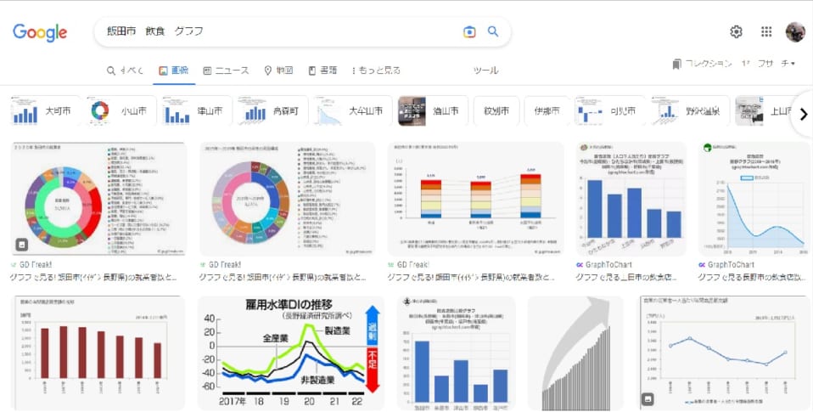Screen dimensions: 813x412
Task: Open search by image camera icon
Action: (x=469, y=31)
